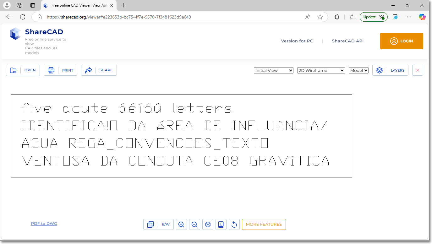432x244 pixels.
Task: Open the Edge sidebar icon next to Update
Action: click(x=395, y=17)
